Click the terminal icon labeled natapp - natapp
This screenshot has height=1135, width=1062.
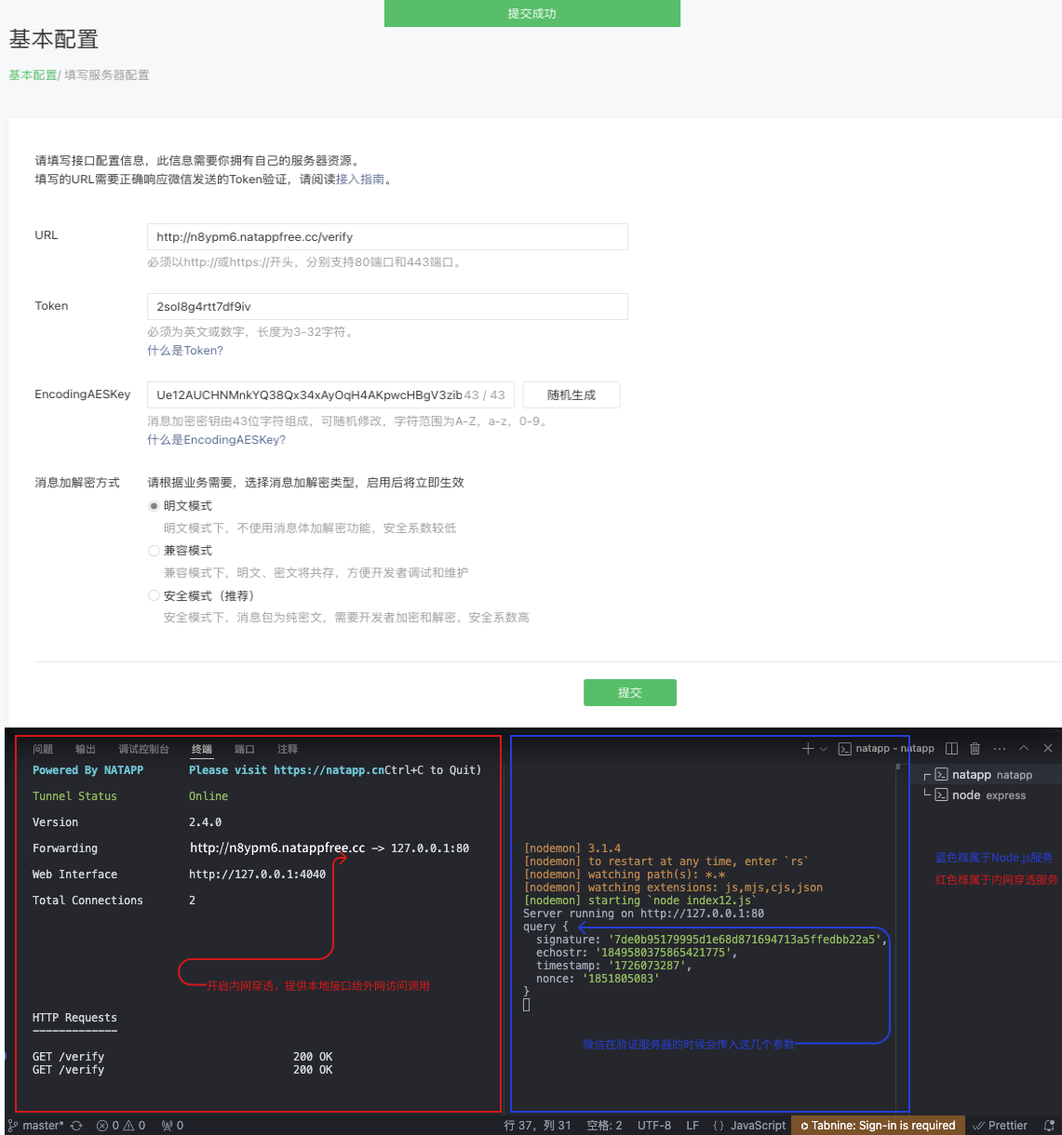(x=845, y=749)
